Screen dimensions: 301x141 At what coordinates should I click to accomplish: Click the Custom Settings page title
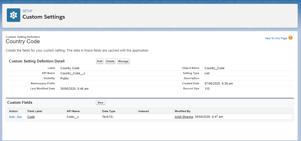coord(44,17)
